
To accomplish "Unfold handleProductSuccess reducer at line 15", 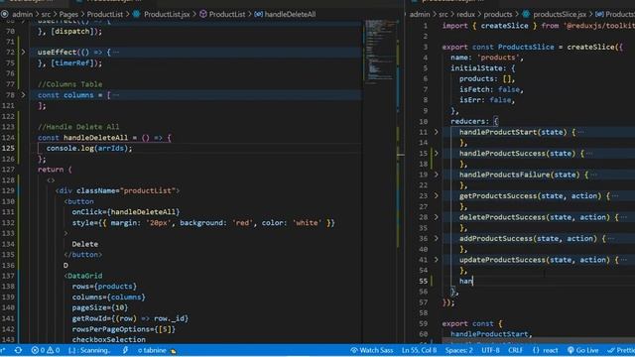I will click(x=437, y=154).
